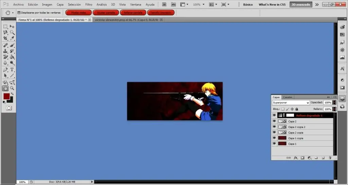348x185 pixels.
Task: Select the Pen tool
Action: coord(5,70)
